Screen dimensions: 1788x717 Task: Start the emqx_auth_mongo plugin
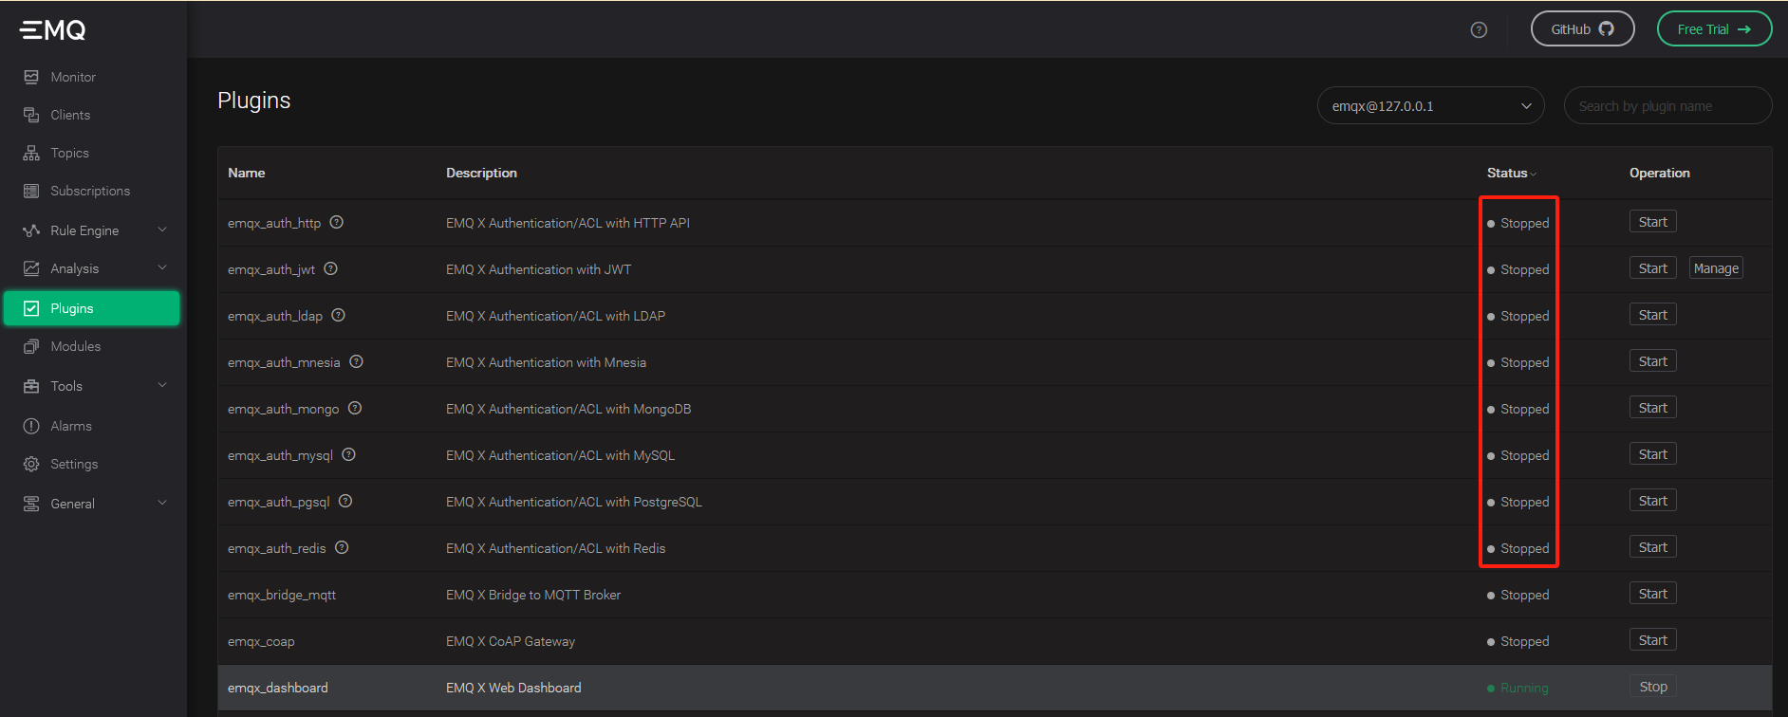1652,408
